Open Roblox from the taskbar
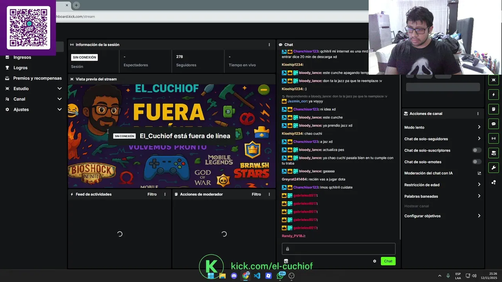502x282 pixels. click(268, 276)
